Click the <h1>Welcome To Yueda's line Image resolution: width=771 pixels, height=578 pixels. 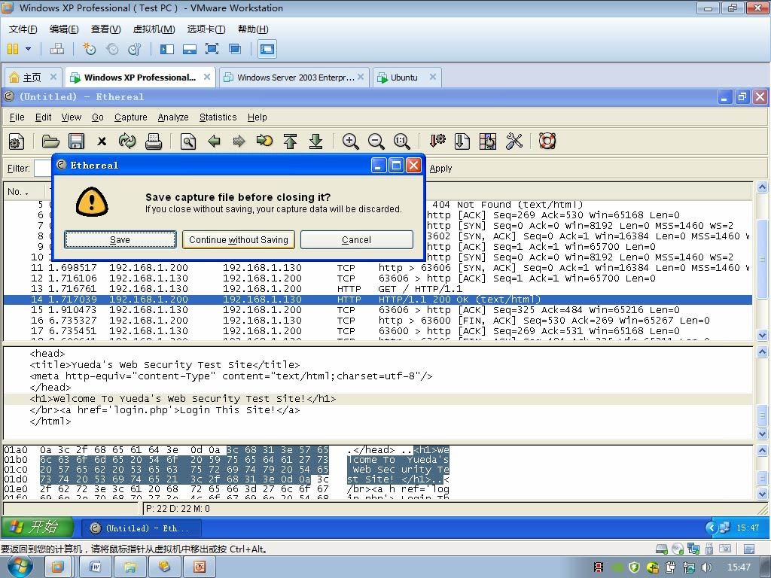[378, 399]
